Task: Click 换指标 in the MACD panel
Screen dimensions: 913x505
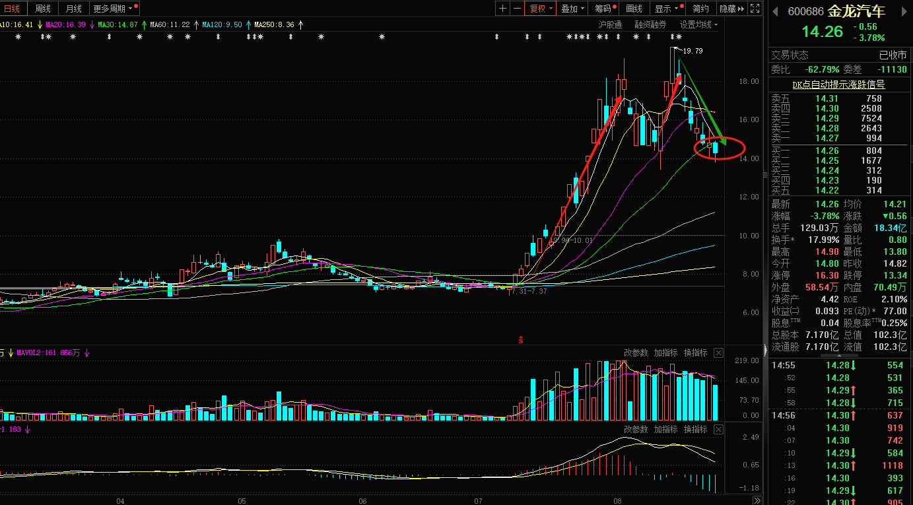Action: (x=695, y=429)
